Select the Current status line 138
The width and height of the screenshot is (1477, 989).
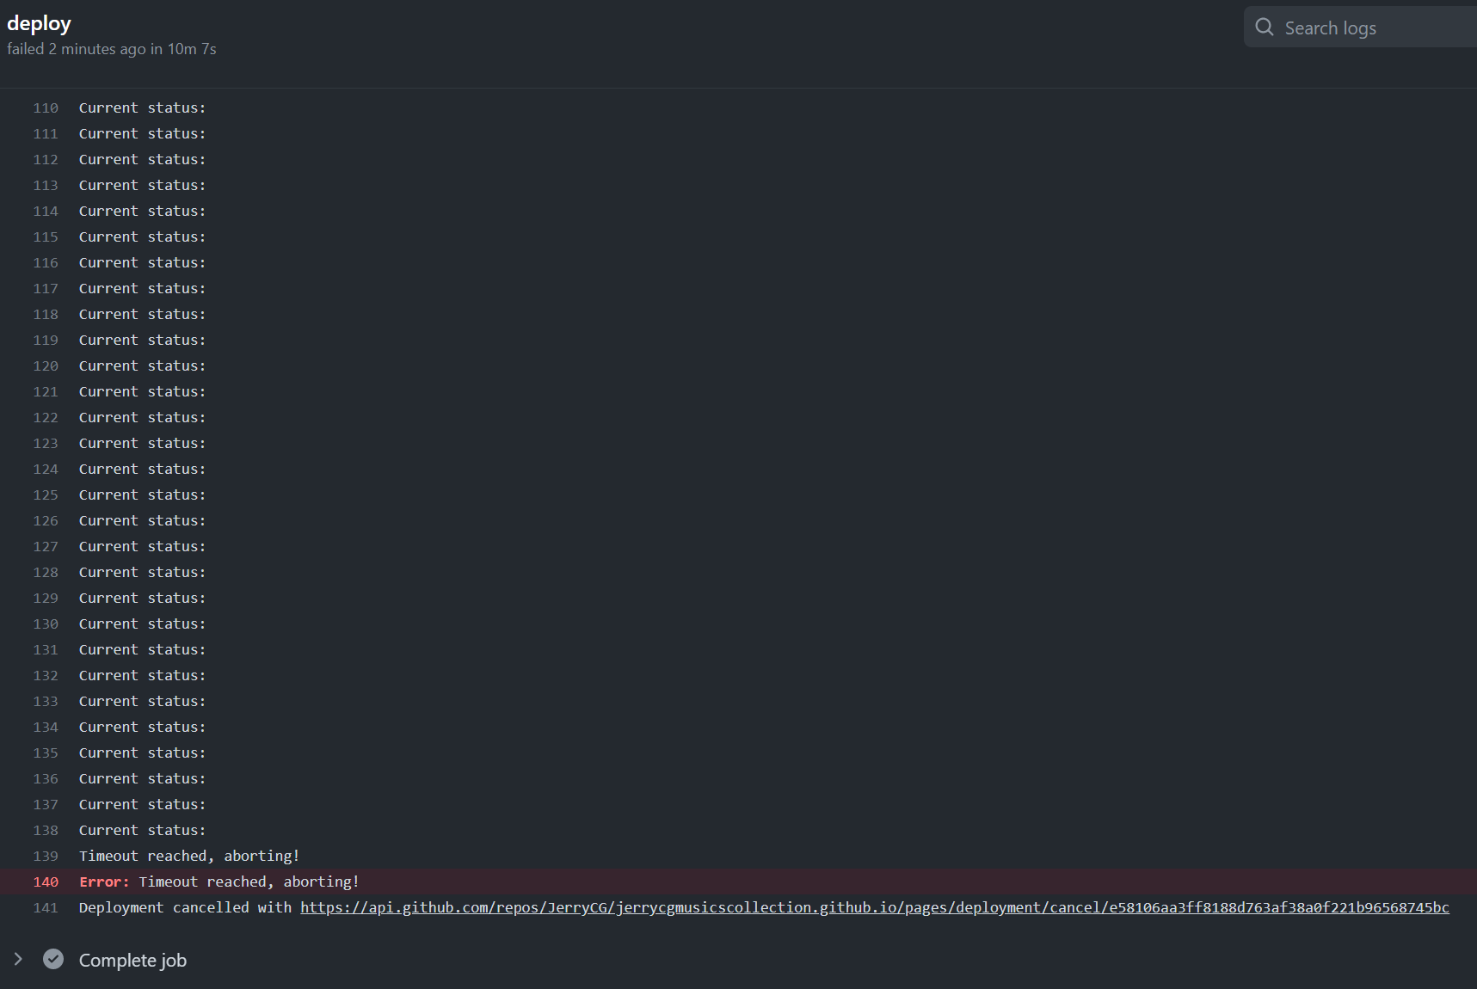tap(142, 830)
